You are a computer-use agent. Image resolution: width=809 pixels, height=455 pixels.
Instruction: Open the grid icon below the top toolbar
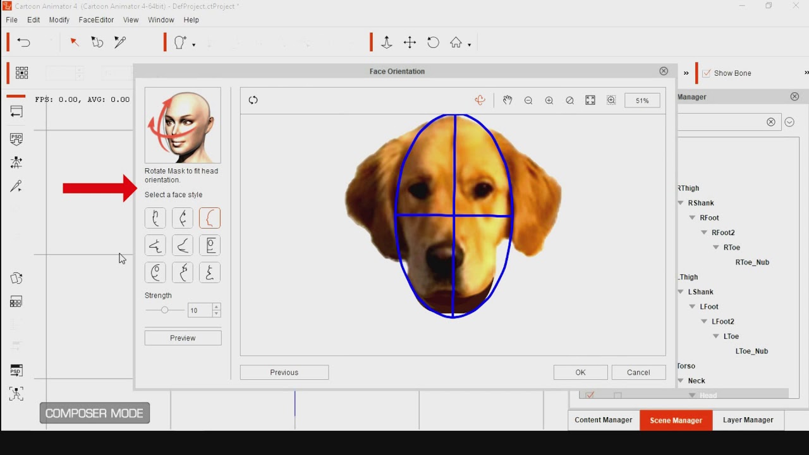pyautogui.click(x=21, y=73)
